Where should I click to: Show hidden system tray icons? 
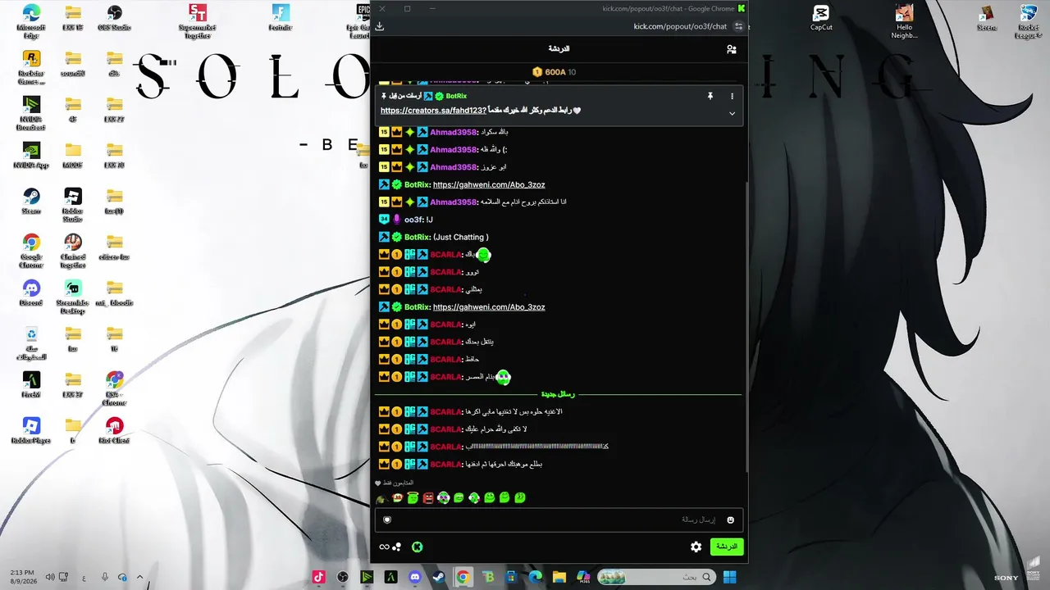click(x=139, y=577)
